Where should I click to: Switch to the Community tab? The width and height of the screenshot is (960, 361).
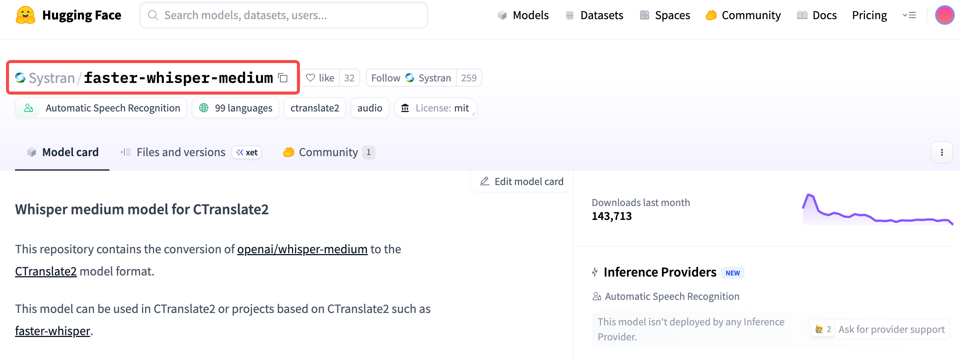[x=329, y=152]
